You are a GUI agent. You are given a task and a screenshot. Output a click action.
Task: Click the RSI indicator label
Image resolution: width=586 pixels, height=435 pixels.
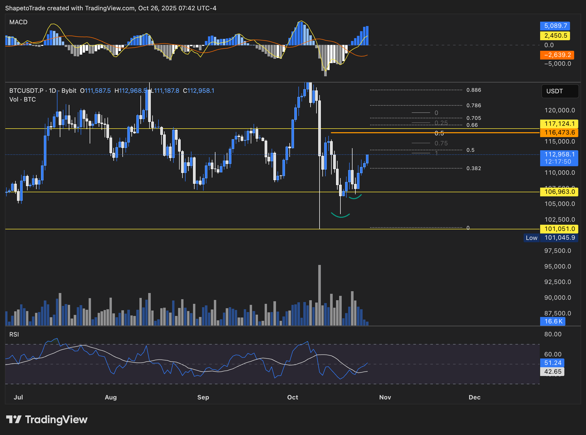pyautogui.click(x=14, y=334)
